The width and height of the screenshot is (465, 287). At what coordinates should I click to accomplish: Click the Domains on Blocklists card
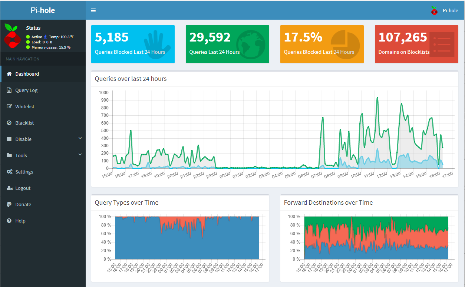(416, 44)
